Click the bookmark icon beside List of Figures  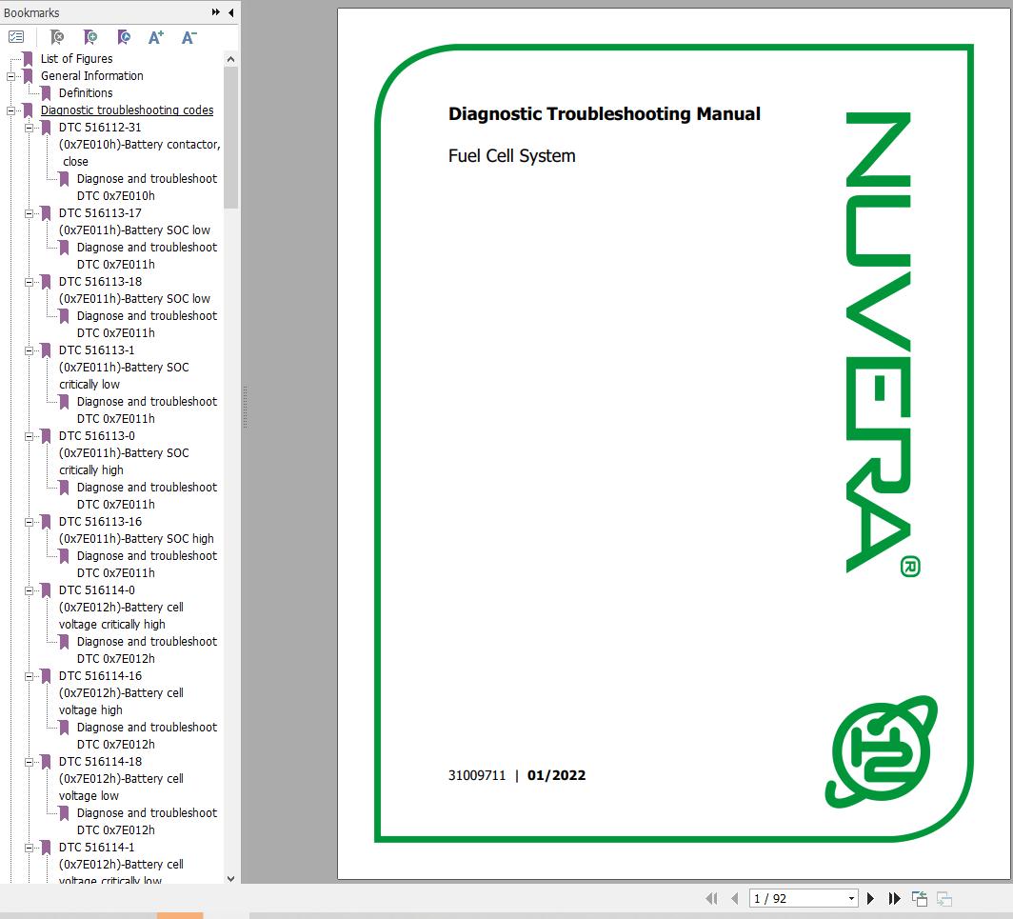pyautogui.click(x=28, y=59)
